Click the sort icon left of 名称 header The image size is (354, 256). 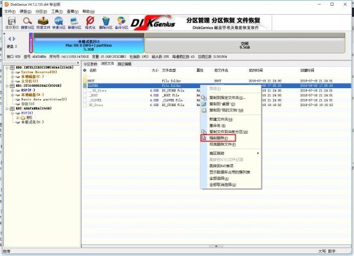coord(85,70)
